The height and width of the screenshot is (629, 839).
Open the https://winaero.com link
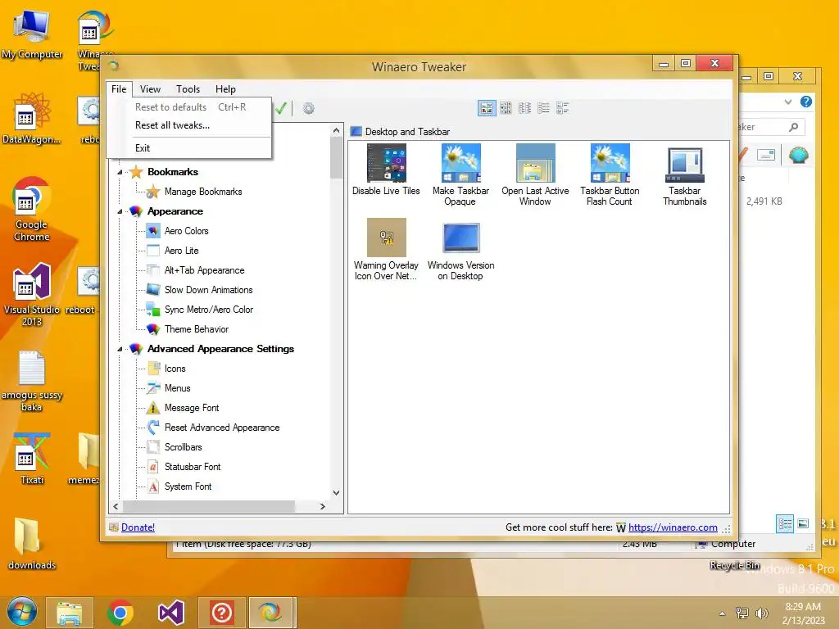click(673, 527)
